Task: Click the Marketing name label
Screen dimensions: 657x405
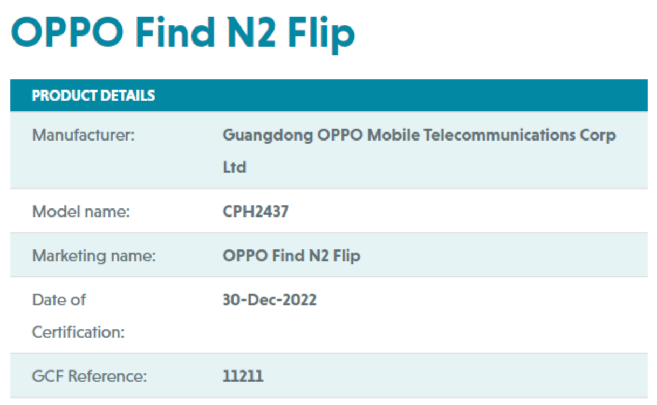Action: click(94, 255)
